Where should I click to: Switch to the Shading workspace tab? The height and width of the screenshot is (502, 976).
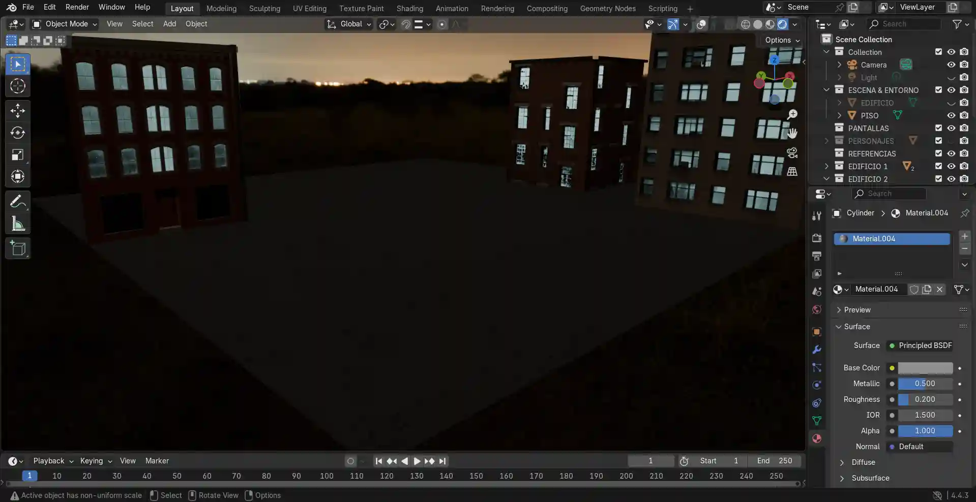click(x=409, y=9)
